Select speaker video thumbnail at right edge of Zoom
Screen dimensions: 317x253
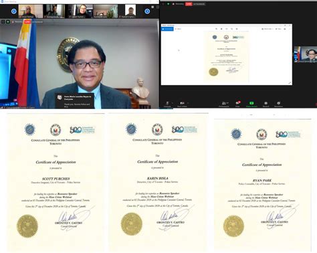pos(306,54)
